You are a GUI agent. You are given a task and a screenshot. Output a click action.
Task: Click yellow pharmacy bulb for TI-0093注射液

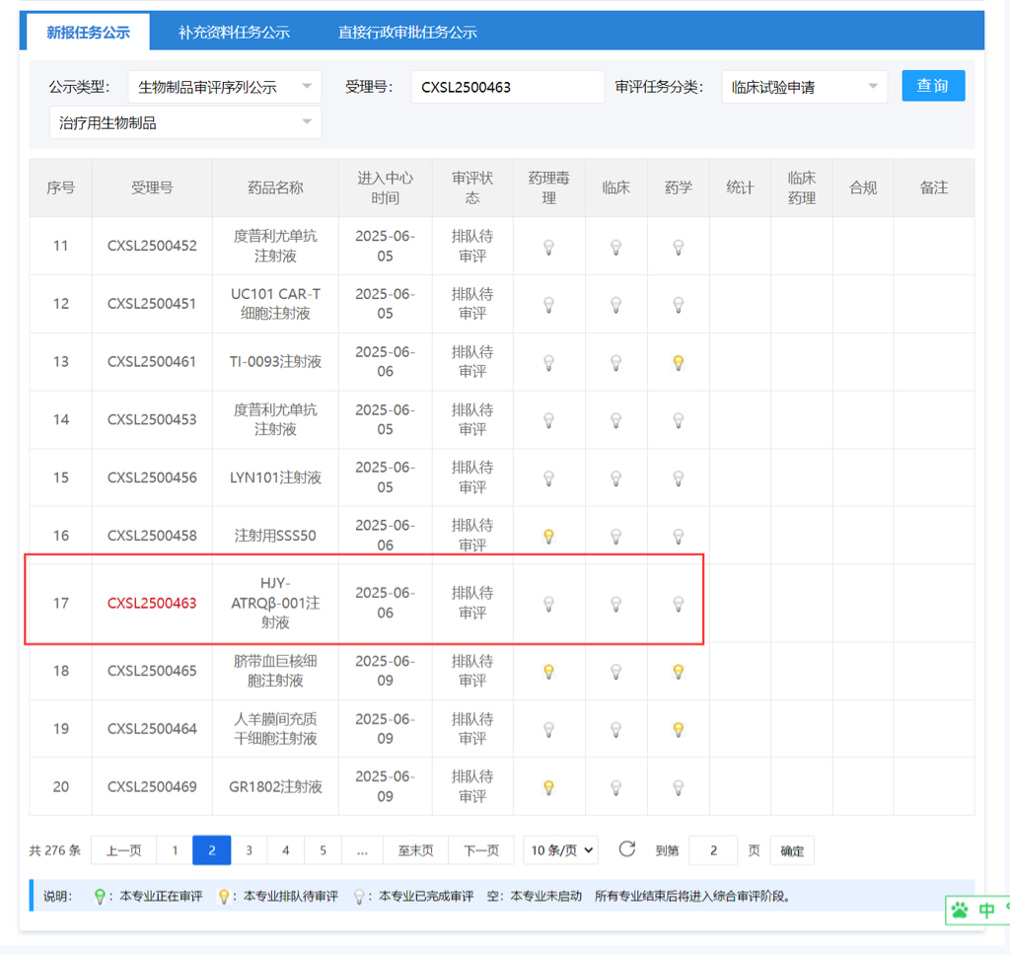pyautogui.click(x=679, y=363)
